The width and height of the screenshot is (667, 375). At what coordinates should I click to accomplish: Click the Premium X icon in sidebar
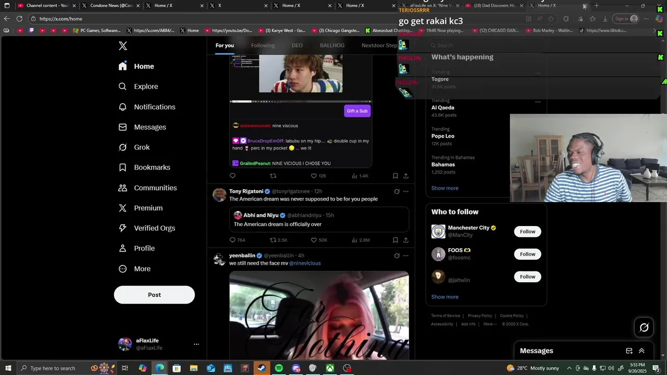coord(122,208)
